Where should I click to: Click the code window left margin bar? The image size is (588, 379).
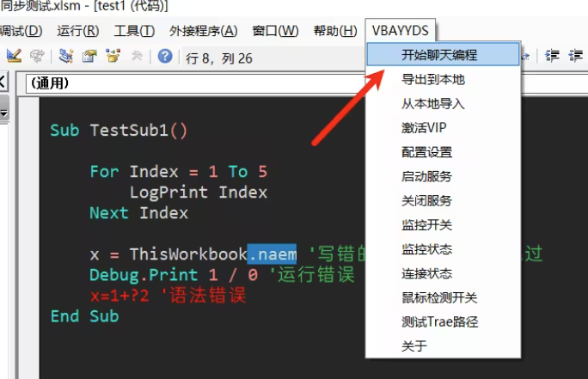click(x=29, y=238)
